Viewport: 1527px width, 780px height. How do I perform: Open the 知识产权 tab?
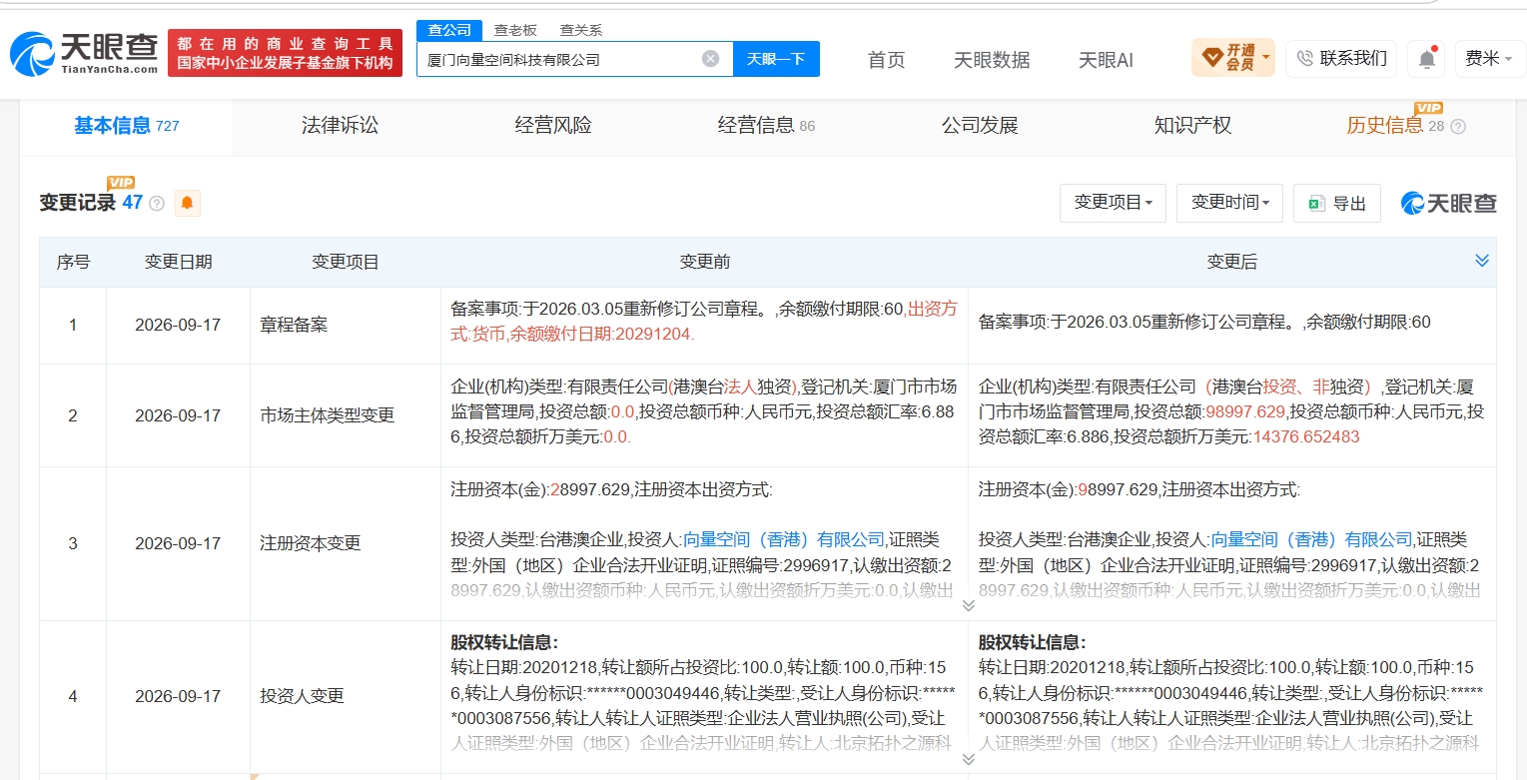pyautogui.click(x=1192, y=126)
